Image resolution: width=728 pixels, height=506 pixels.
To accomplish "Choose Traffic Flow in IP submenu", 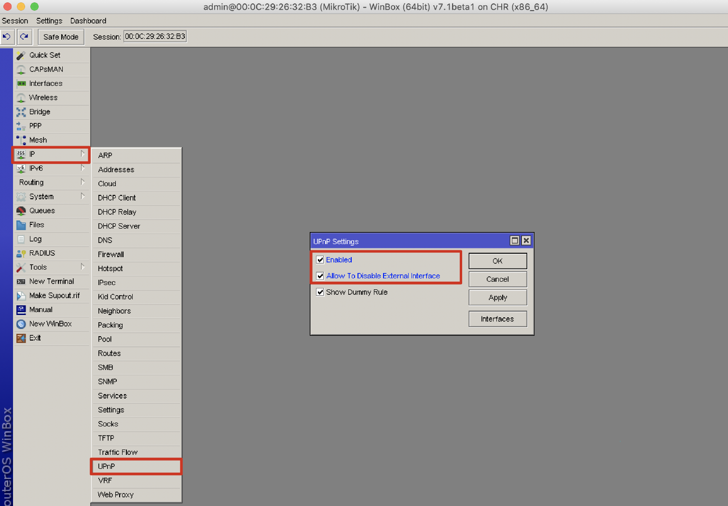I will (136, 452).
